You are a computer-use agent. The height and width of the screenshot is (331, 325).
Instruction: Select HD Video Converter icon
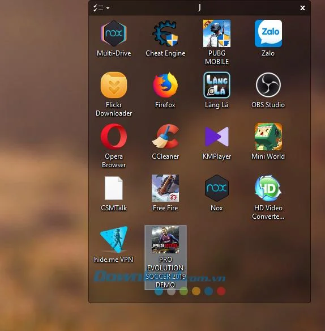point(268,188)
